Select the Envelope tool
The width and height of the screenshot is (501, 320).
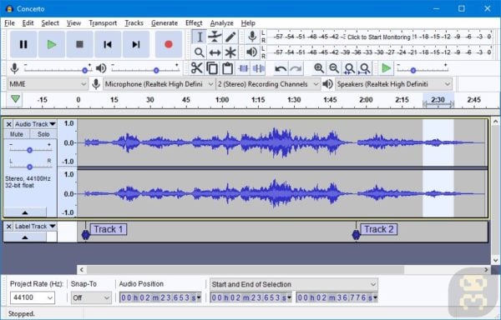(x=215, y=37)
